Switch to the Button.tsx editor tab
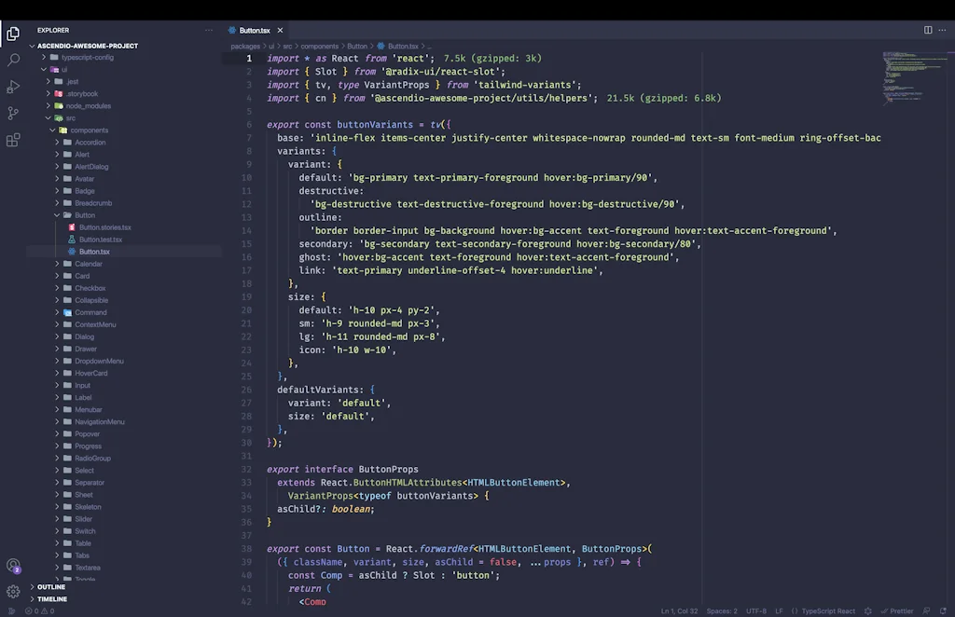 tap(254, 30)
